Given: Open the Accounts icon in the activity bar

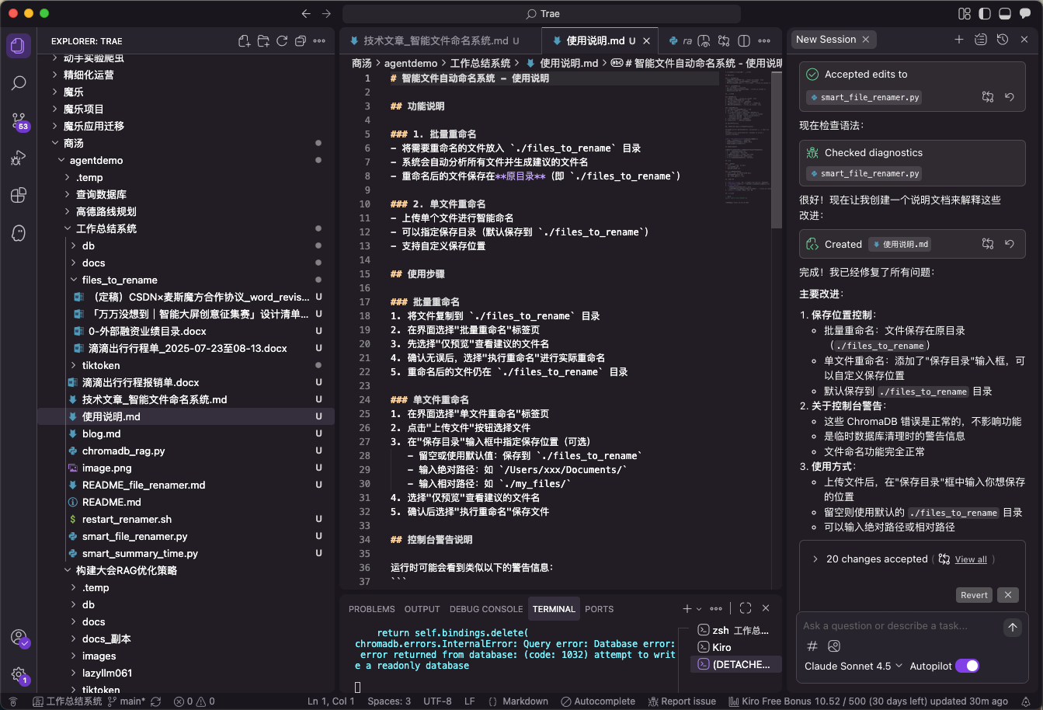Looking at the screenshot, I should (19, 638).
